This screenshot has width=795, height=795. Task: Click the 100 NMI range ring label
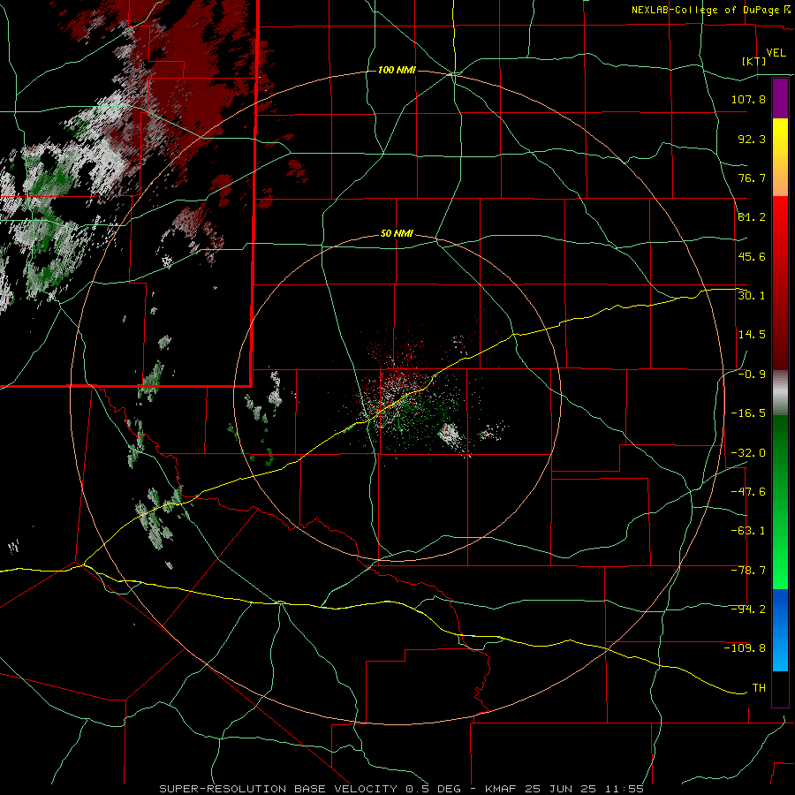397,70
